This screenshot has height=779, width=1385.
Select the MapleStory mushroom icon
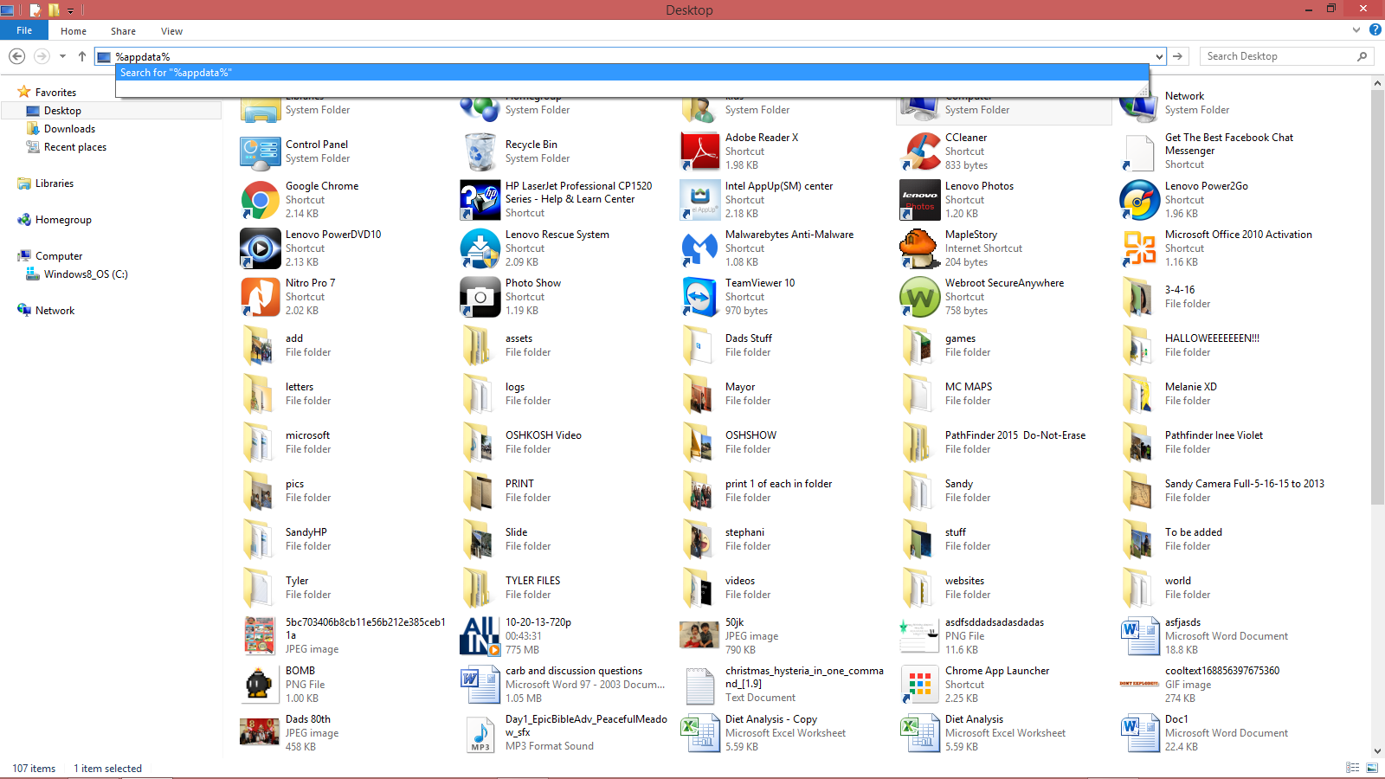point(919,248)
